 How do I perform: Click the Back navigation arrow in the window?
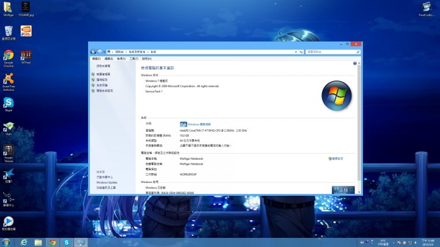[93, 52]
